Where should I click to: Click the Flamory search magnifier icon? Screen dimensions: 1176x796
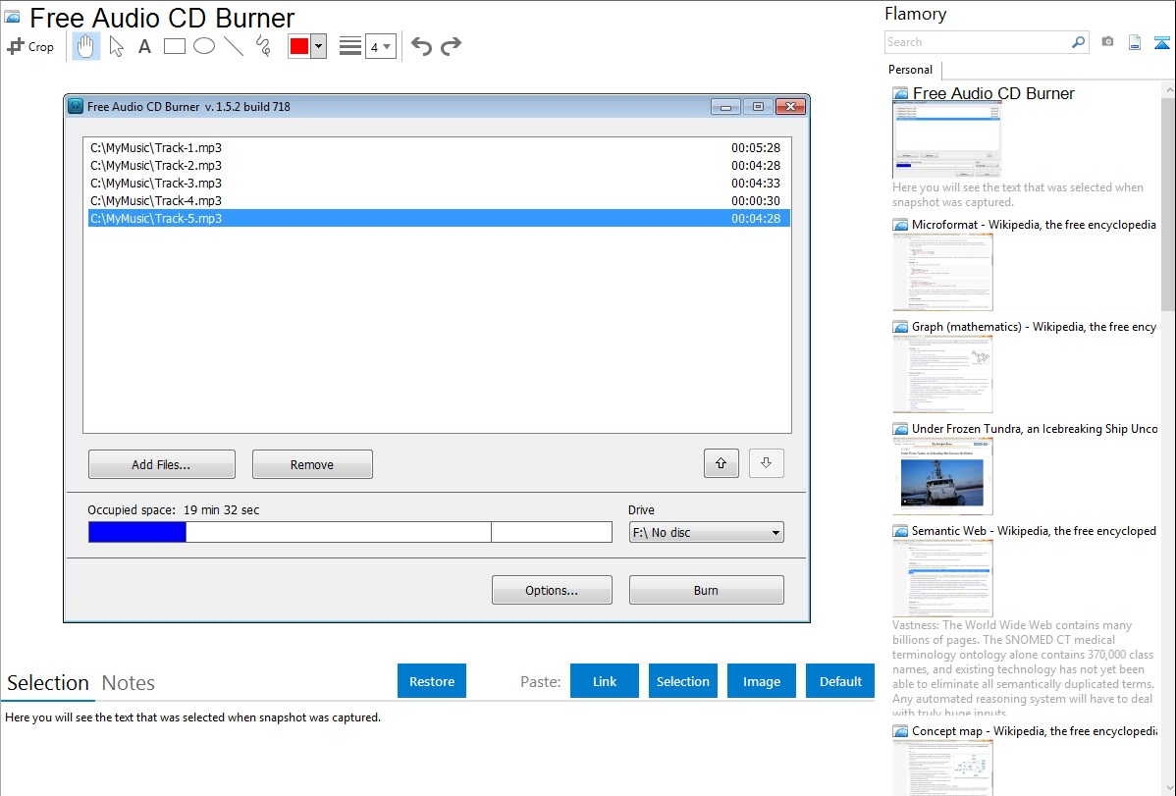[x=1079, y=42]
